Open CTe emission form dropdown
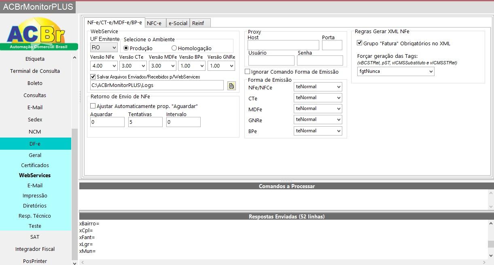 [318, 98]
